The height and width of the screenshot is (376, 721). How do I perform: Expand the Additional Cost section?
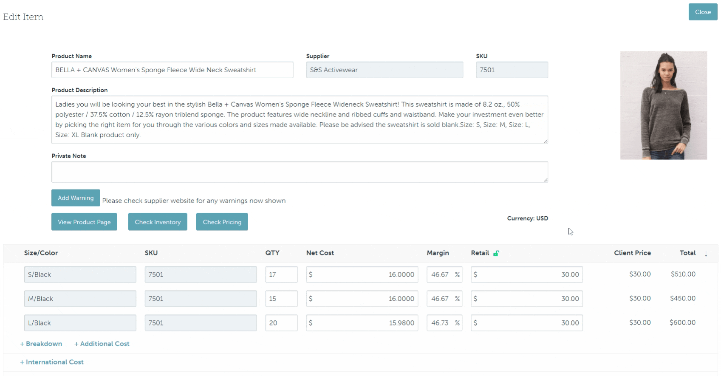coord(102,344)
